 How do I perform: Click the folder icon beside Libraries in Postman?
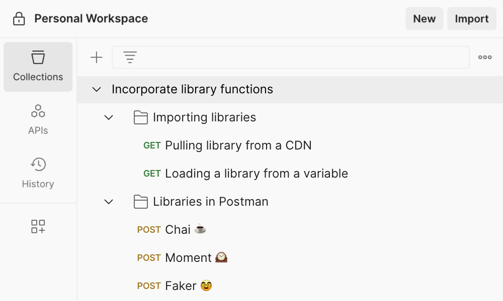click(141, 201)
